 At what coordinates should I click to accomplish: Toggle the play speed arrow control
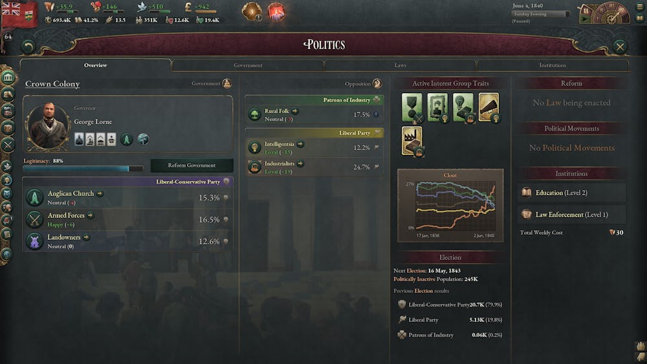[585, 19]
